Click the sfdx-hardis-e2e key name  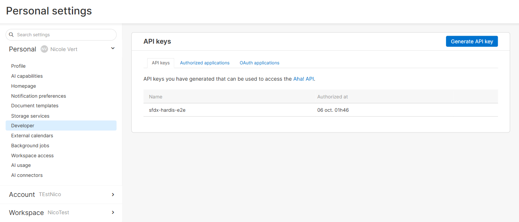pos(167,110)
